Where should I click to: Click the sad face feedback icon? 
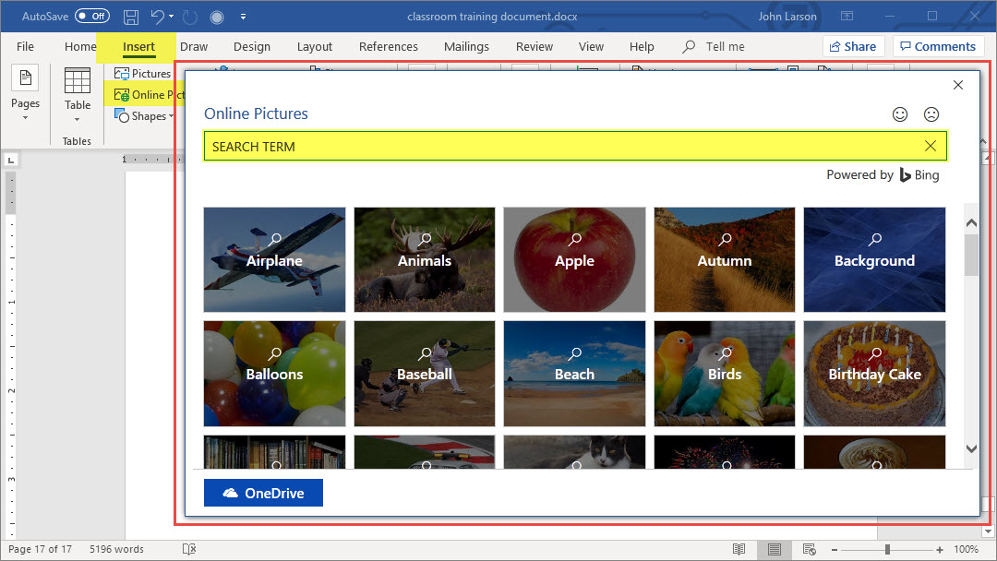[931, 114]
